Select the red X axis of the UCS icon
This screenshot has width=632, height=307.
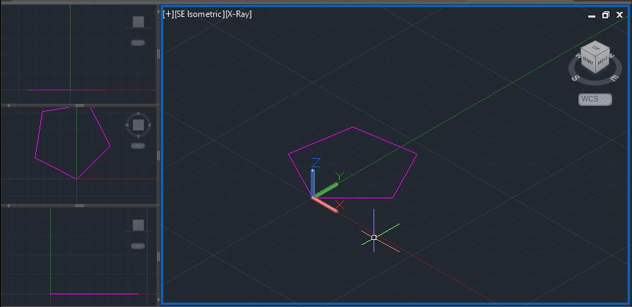[x=324, y=204]
